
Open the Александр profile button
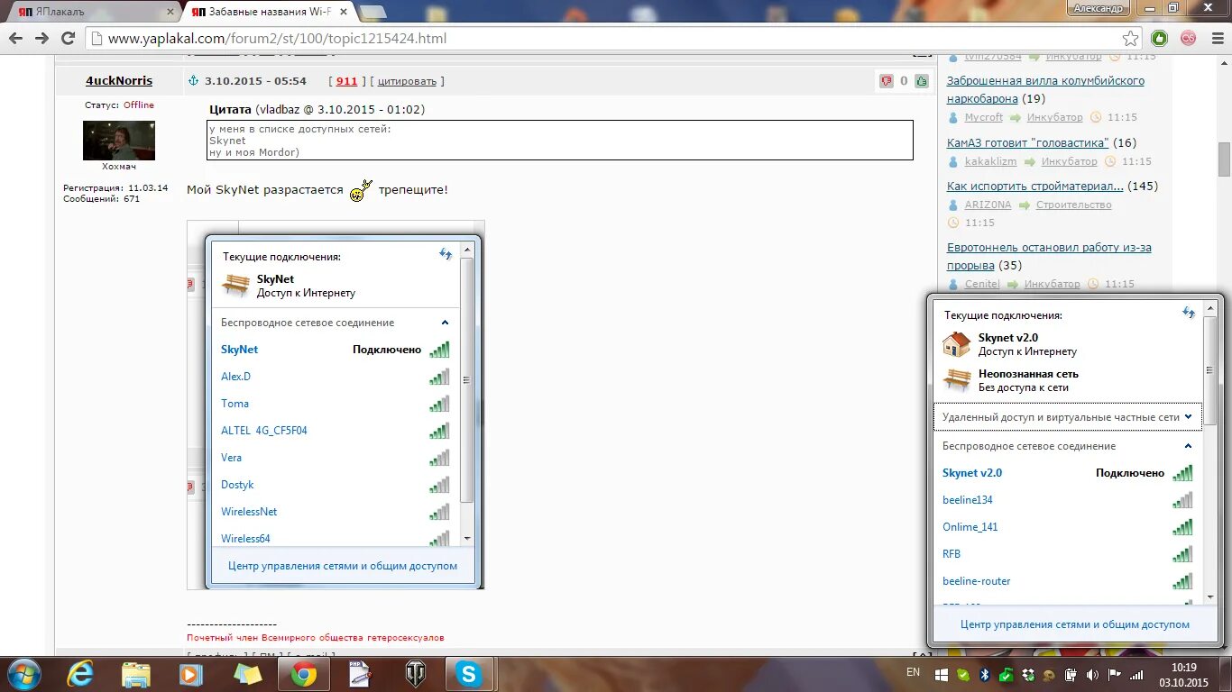[x=1098, y=8]
